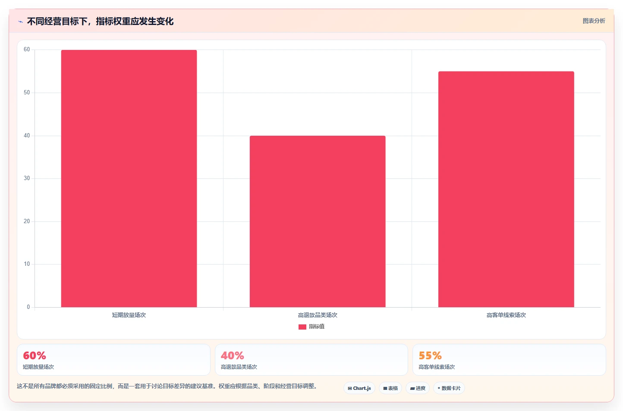
Task: Click the small icon before the title
Action: pos(20,22)
